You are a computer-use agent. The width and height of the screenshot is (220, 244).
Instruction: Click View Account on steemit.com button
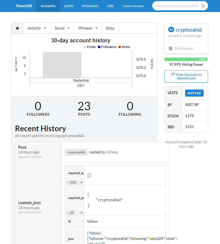click(x=186, y=76)
